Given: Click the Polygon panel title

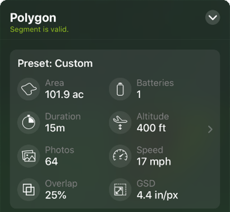Looking at the screenshot, I should coord(33,18).
